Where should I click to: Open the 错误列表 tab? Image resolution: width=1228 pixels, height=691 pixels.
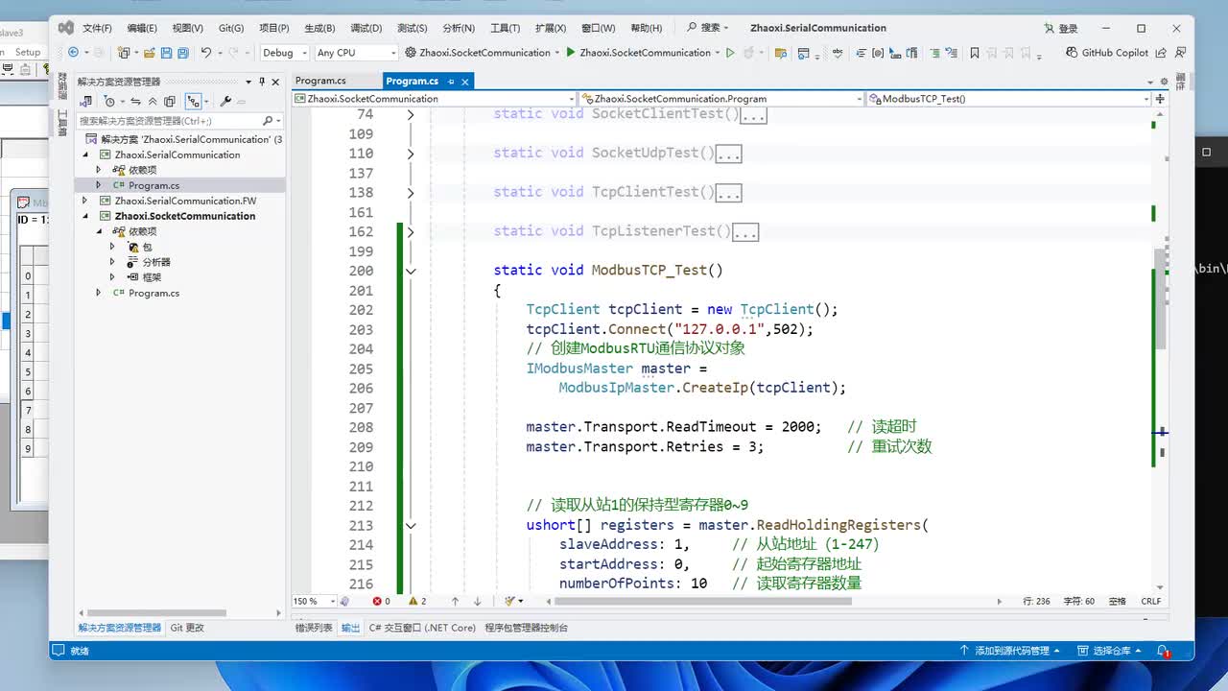click(314, 628)
